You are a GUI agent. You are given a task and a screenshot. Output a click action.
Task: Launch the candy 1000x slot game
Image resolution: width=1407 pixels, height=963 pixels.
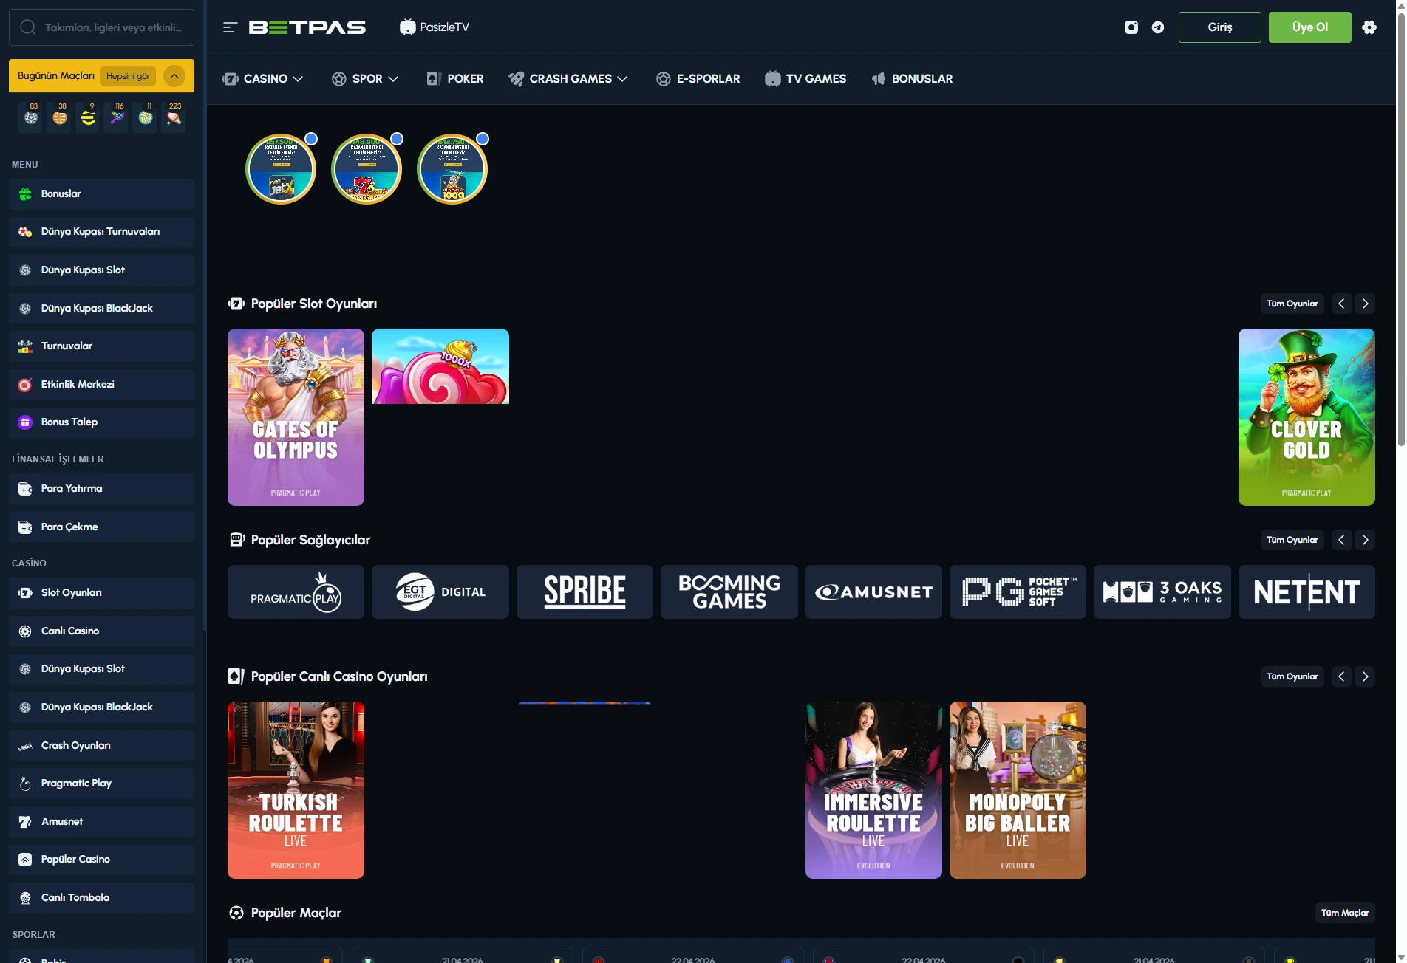[x=440, y=366]
